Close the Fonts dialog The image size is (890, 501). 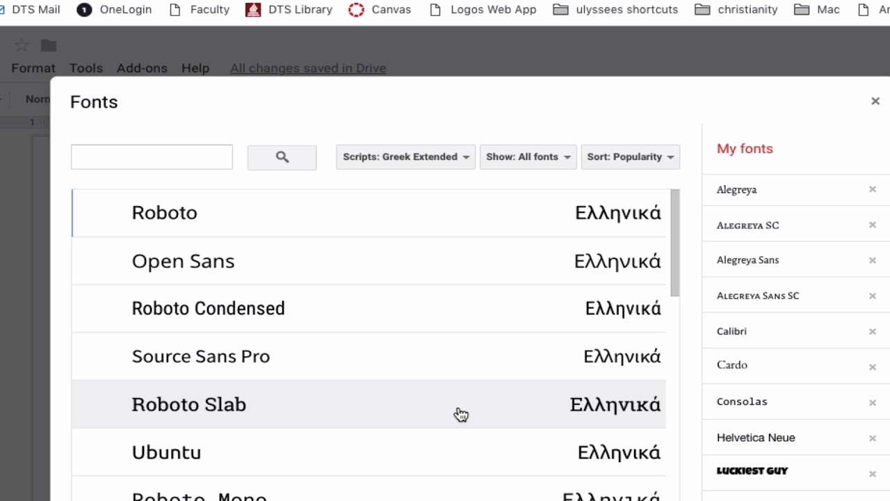pyautogui.click(x=875, y=102)
